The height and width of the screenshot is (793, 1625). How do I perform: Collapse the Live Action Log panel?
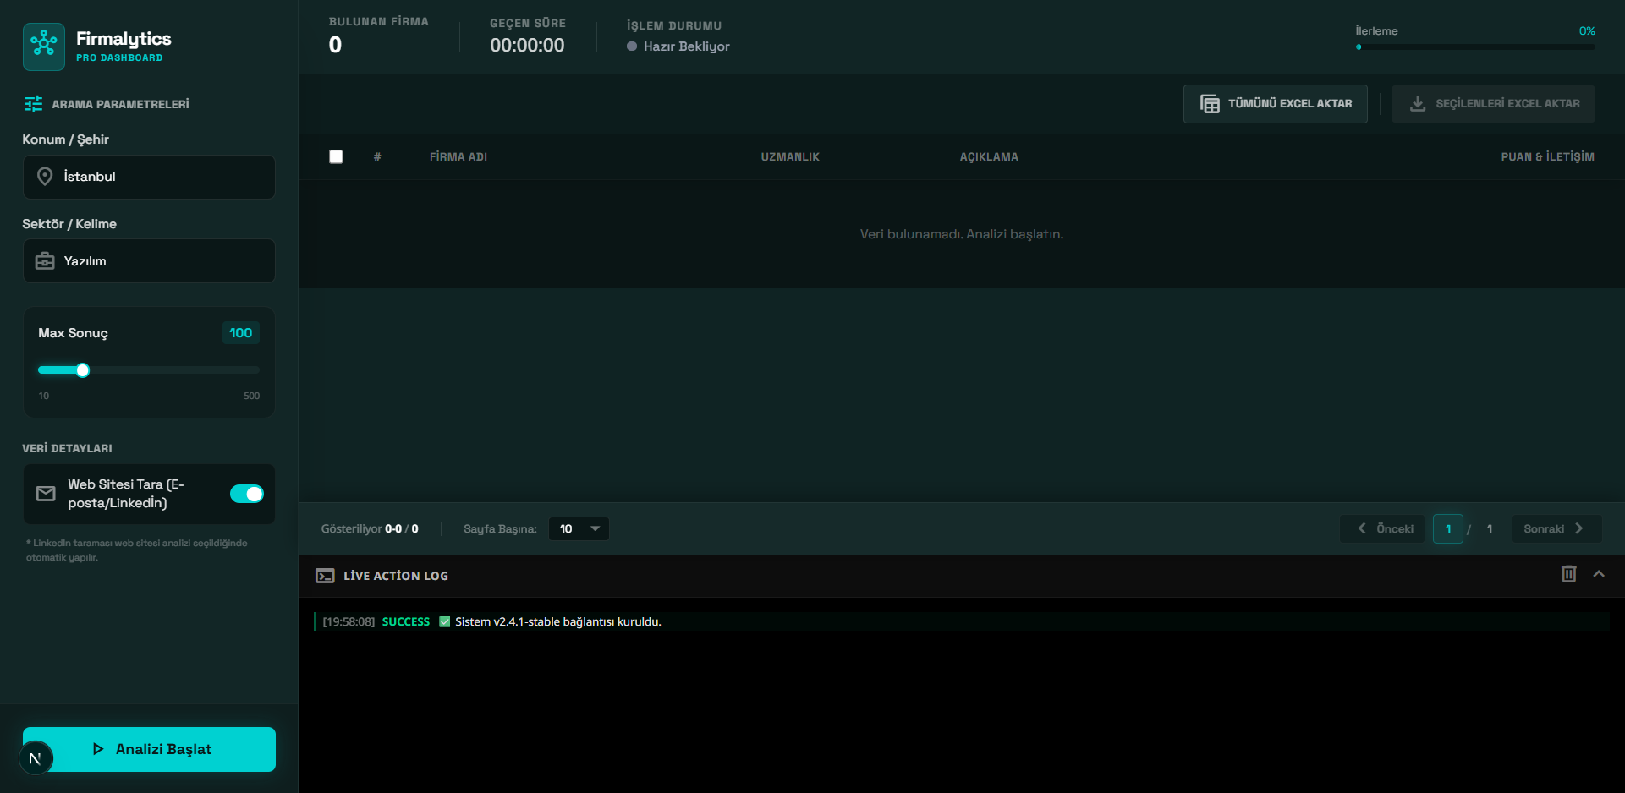pyautogui.click(x=1599, y=574)
